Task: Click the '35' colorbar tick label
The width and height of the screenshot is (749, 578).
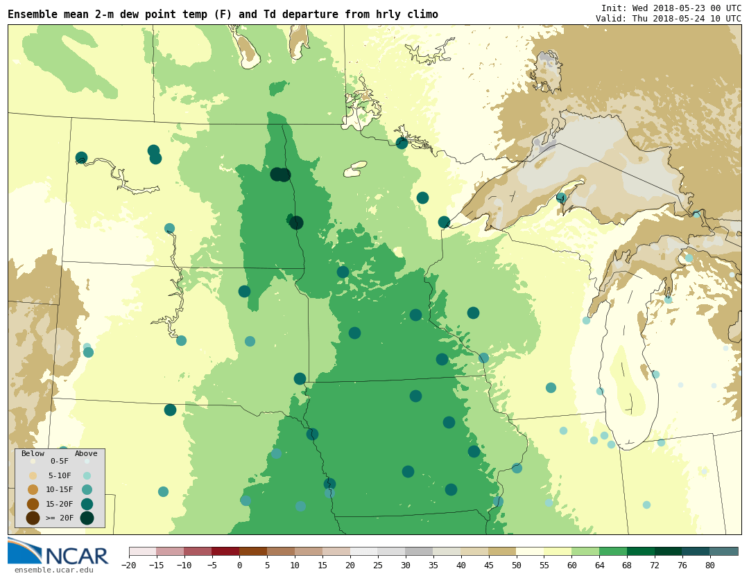Action: click(433, 565)
